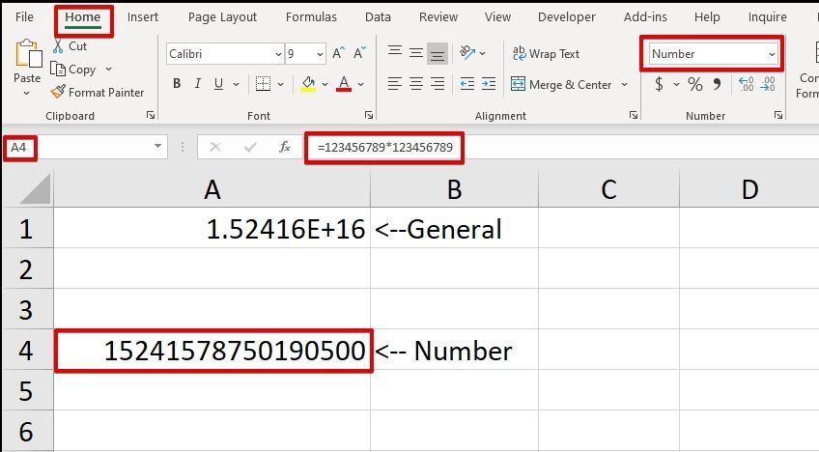
Task: Click the Enter checkmark in formula bar
Action: pyautogui.click(x=250, y=148)
